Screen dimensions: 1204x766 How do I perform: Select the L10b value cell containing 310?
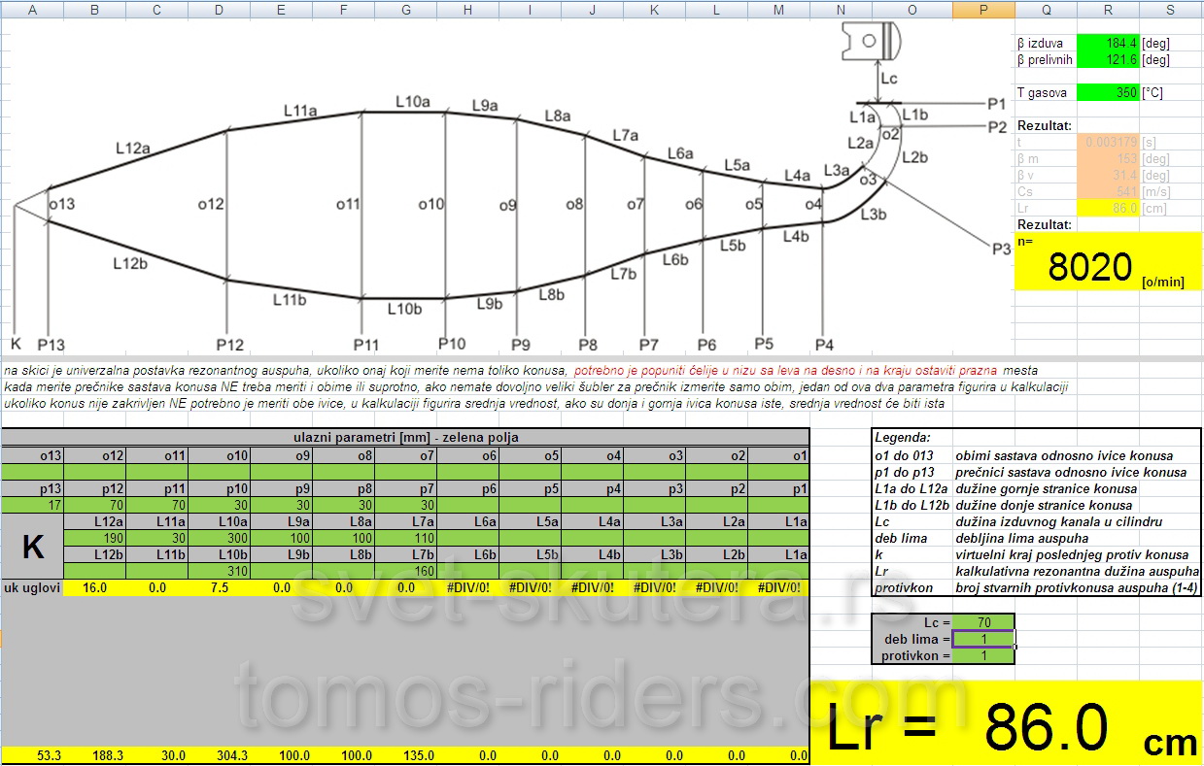tap(219, 571)
